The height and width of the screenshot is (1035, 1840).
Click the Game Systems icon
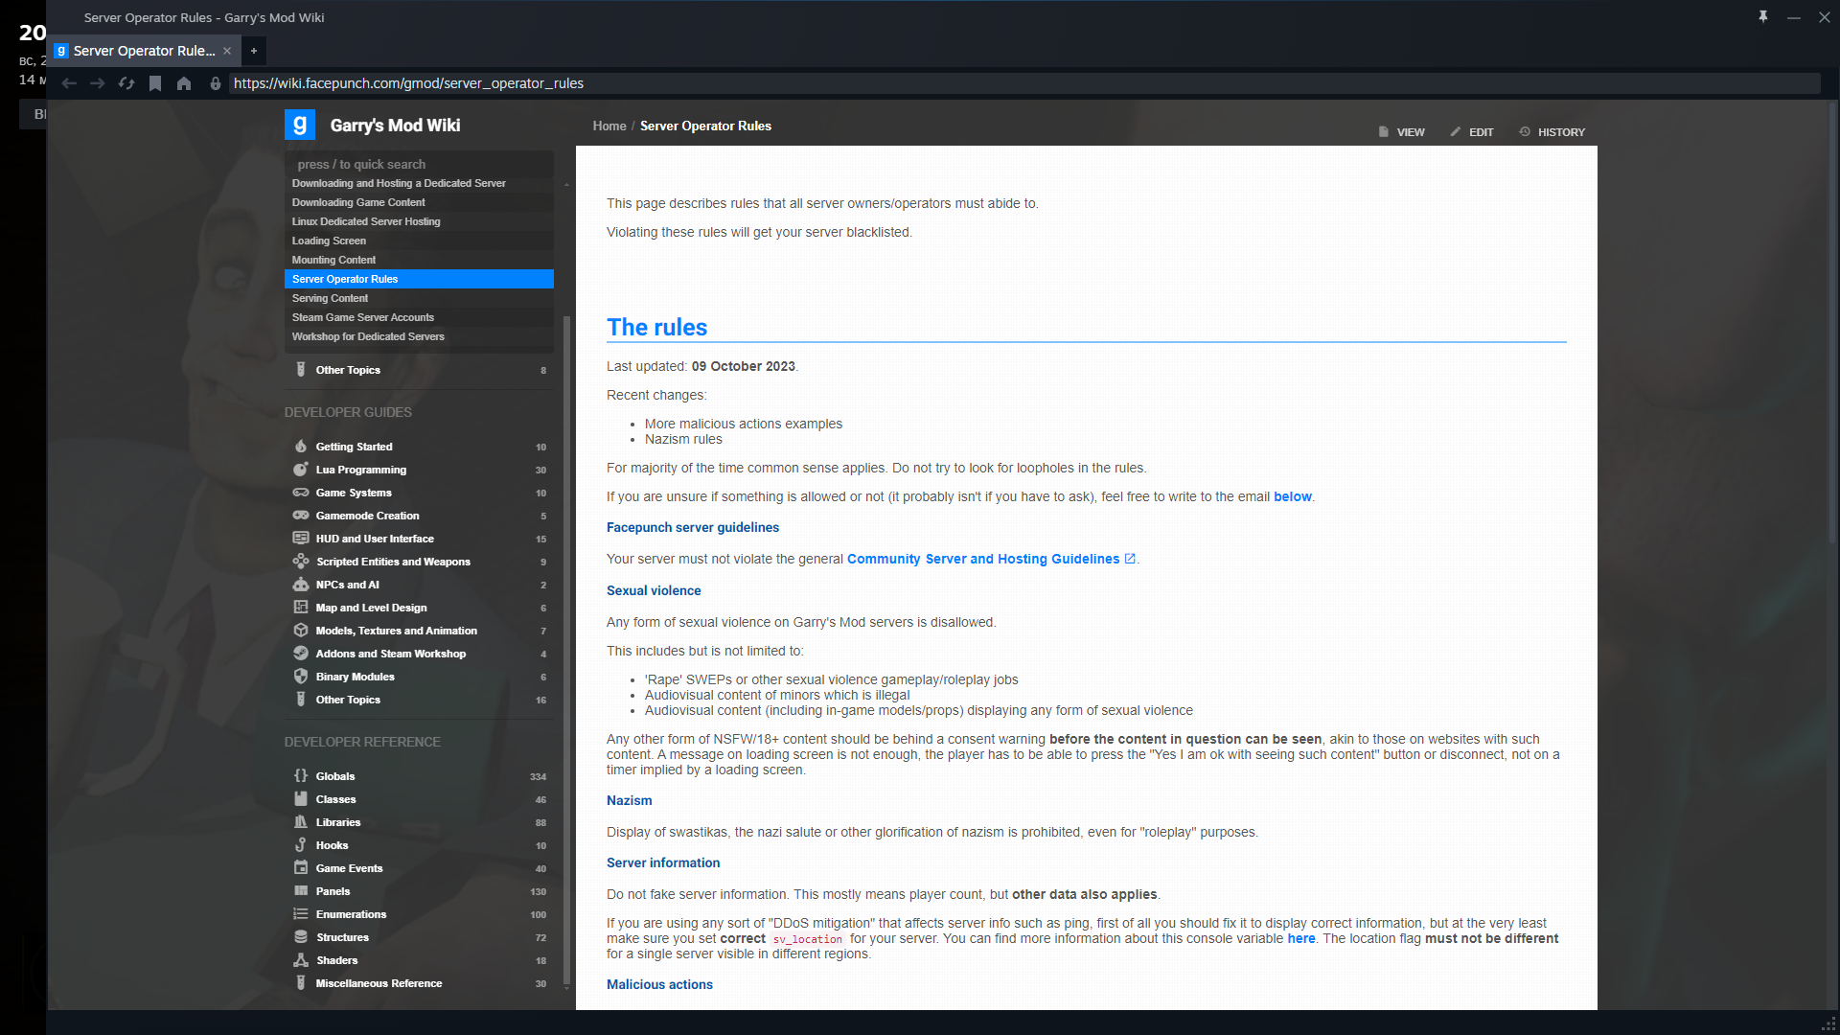point(301,493)
